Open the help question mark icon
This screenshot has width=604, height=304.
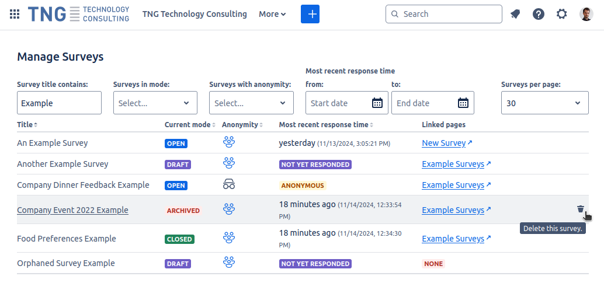point(539,14)
